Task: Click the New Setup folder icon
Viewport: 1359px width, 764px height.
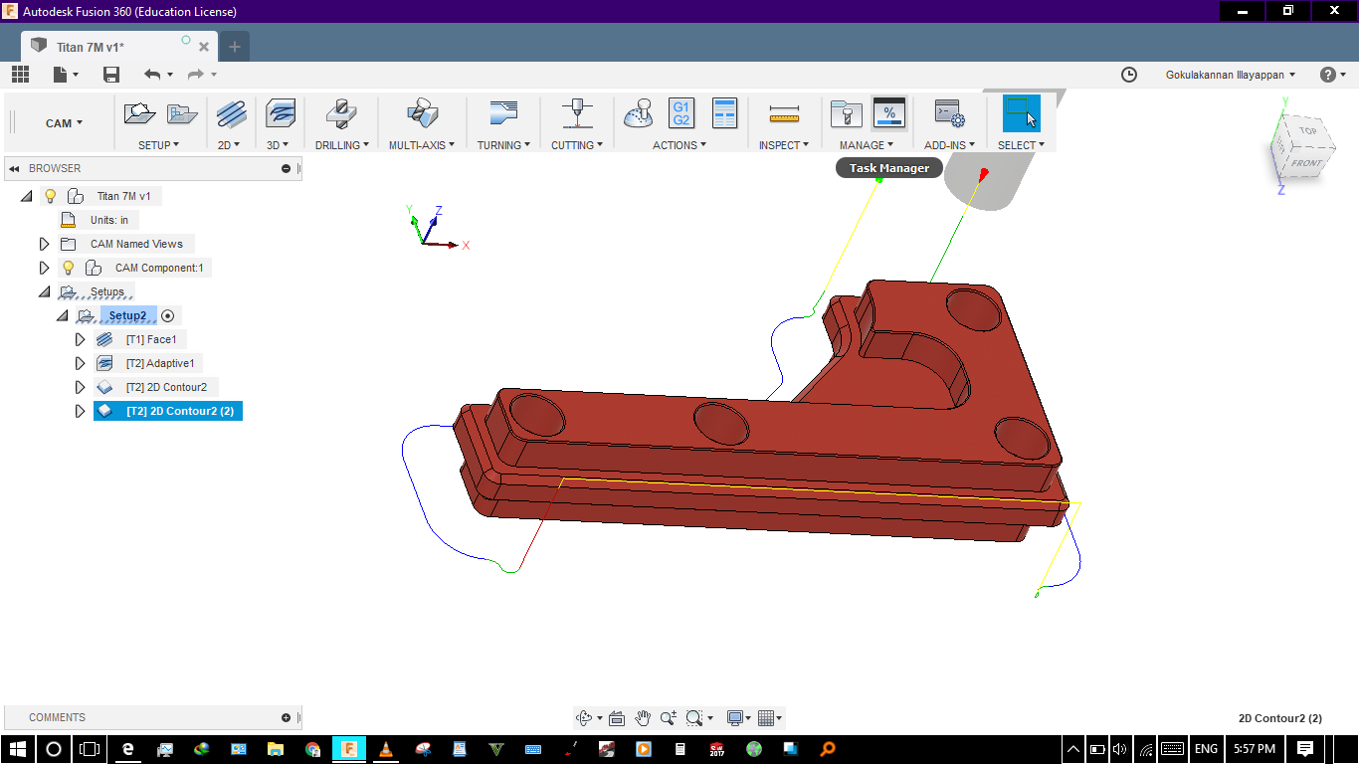Action: point(139,113)
